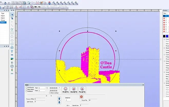Select the Spiral draw tool
Viewport: 169px width, 107px height.
click(12, 48)
